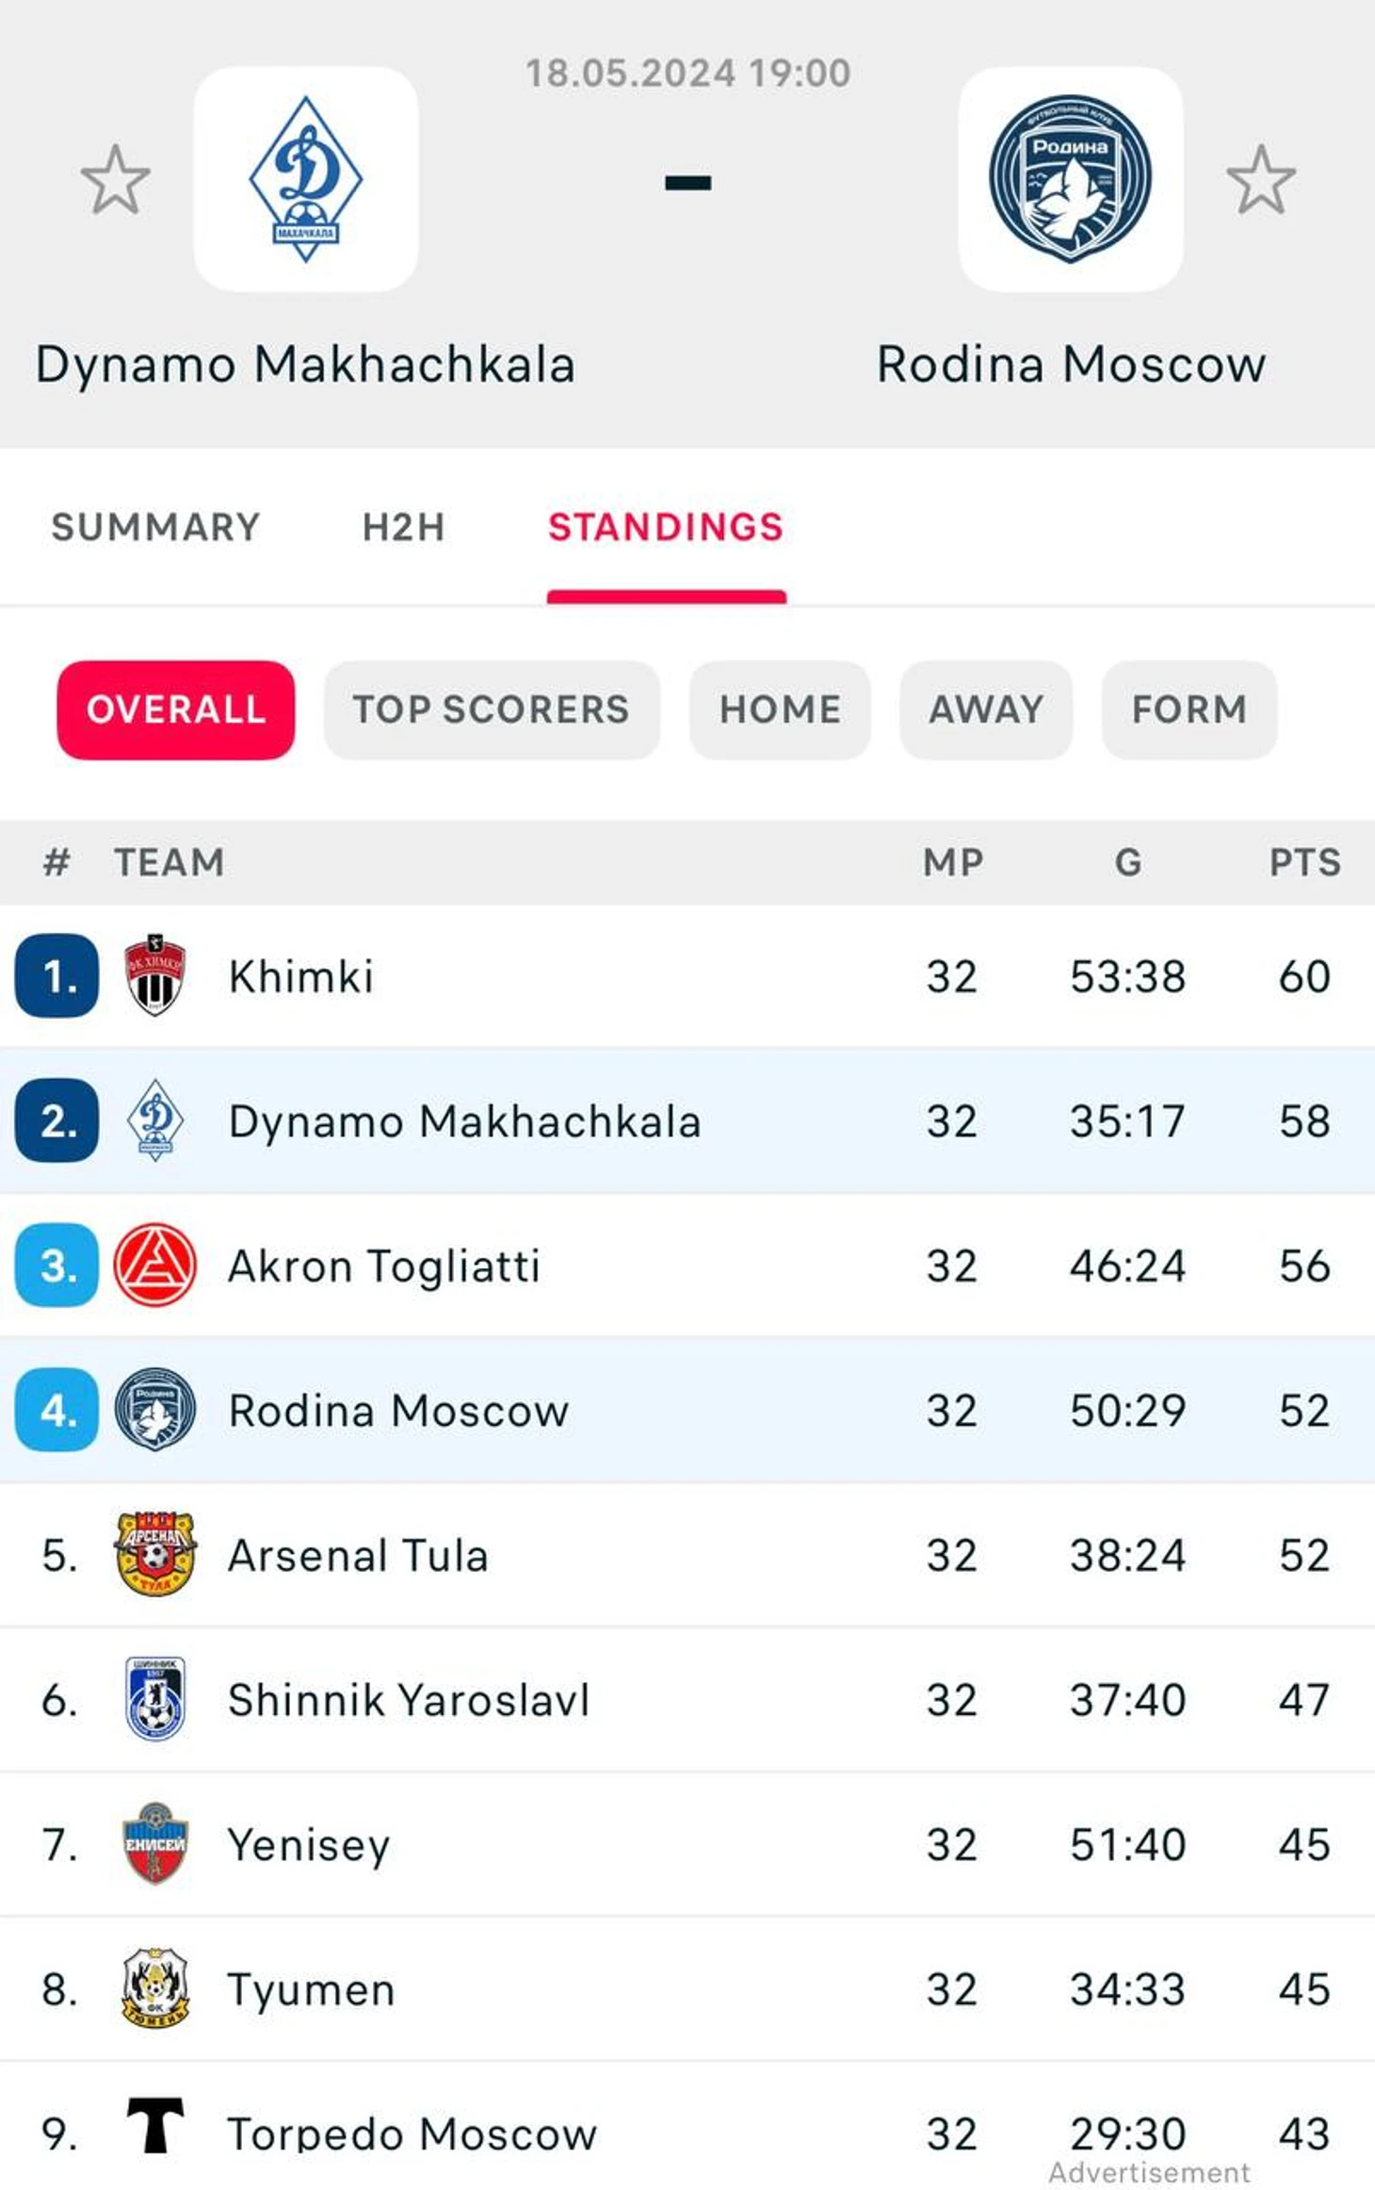1375x2190 pixels.
Task: Tap the large Dynamo Makhachkala crest
Action: (306, 179)
